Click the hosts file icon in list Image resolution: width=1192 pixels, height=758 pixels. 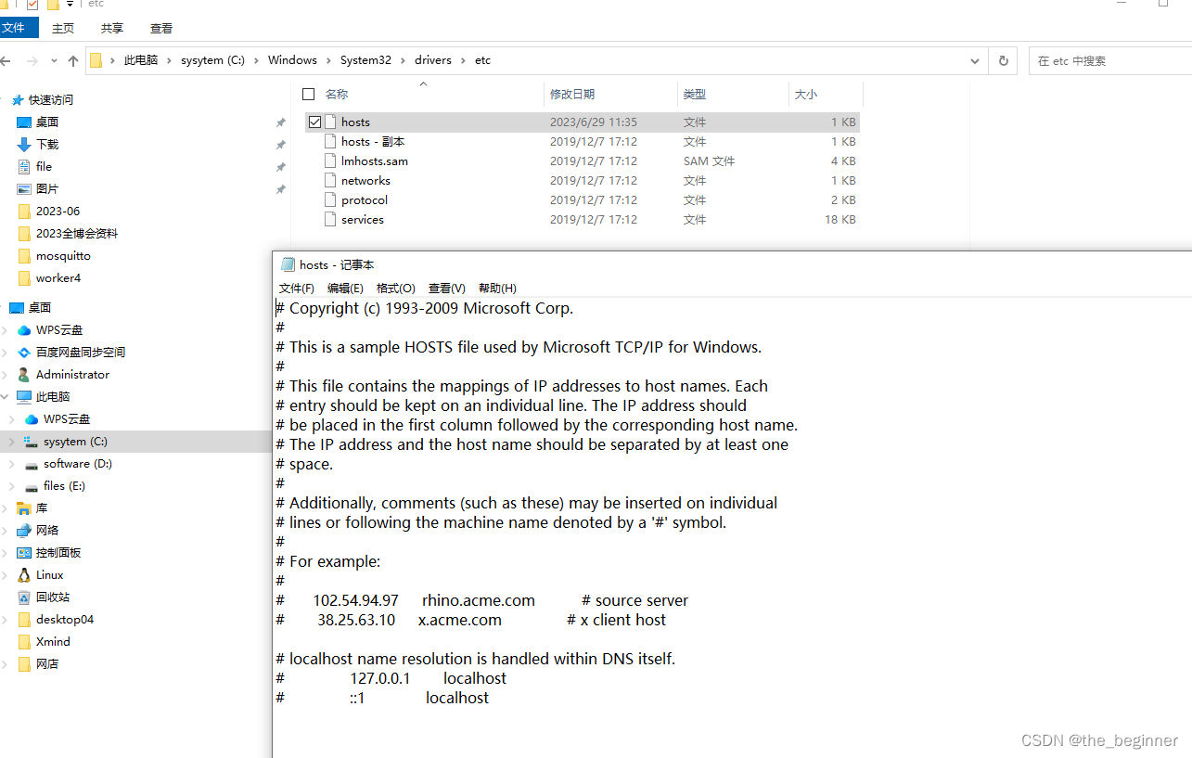point(330,122)
